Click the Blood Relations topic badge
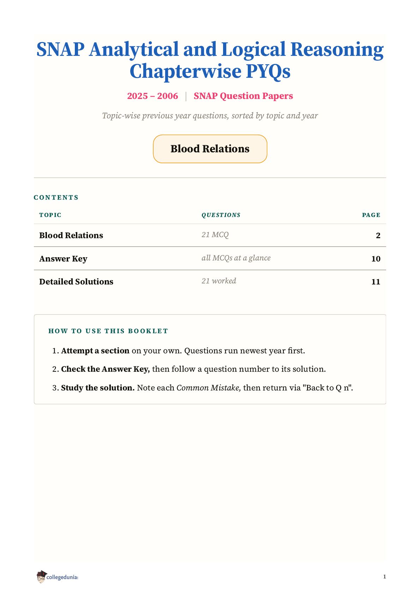 pyautogui.click(x=210, y=149)
